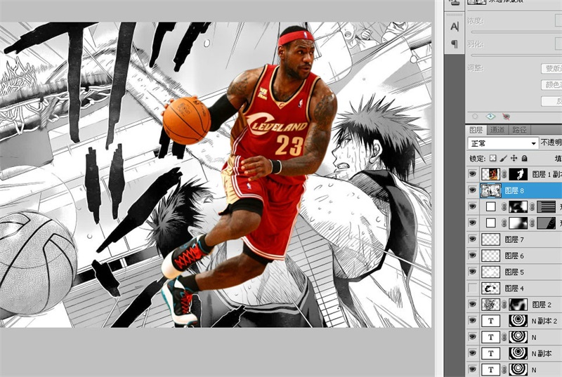Image resolution: width=562 pixels, height=377 pixels.
Task: Click load selection from mask icon
Action: click(x=476, y=116)
